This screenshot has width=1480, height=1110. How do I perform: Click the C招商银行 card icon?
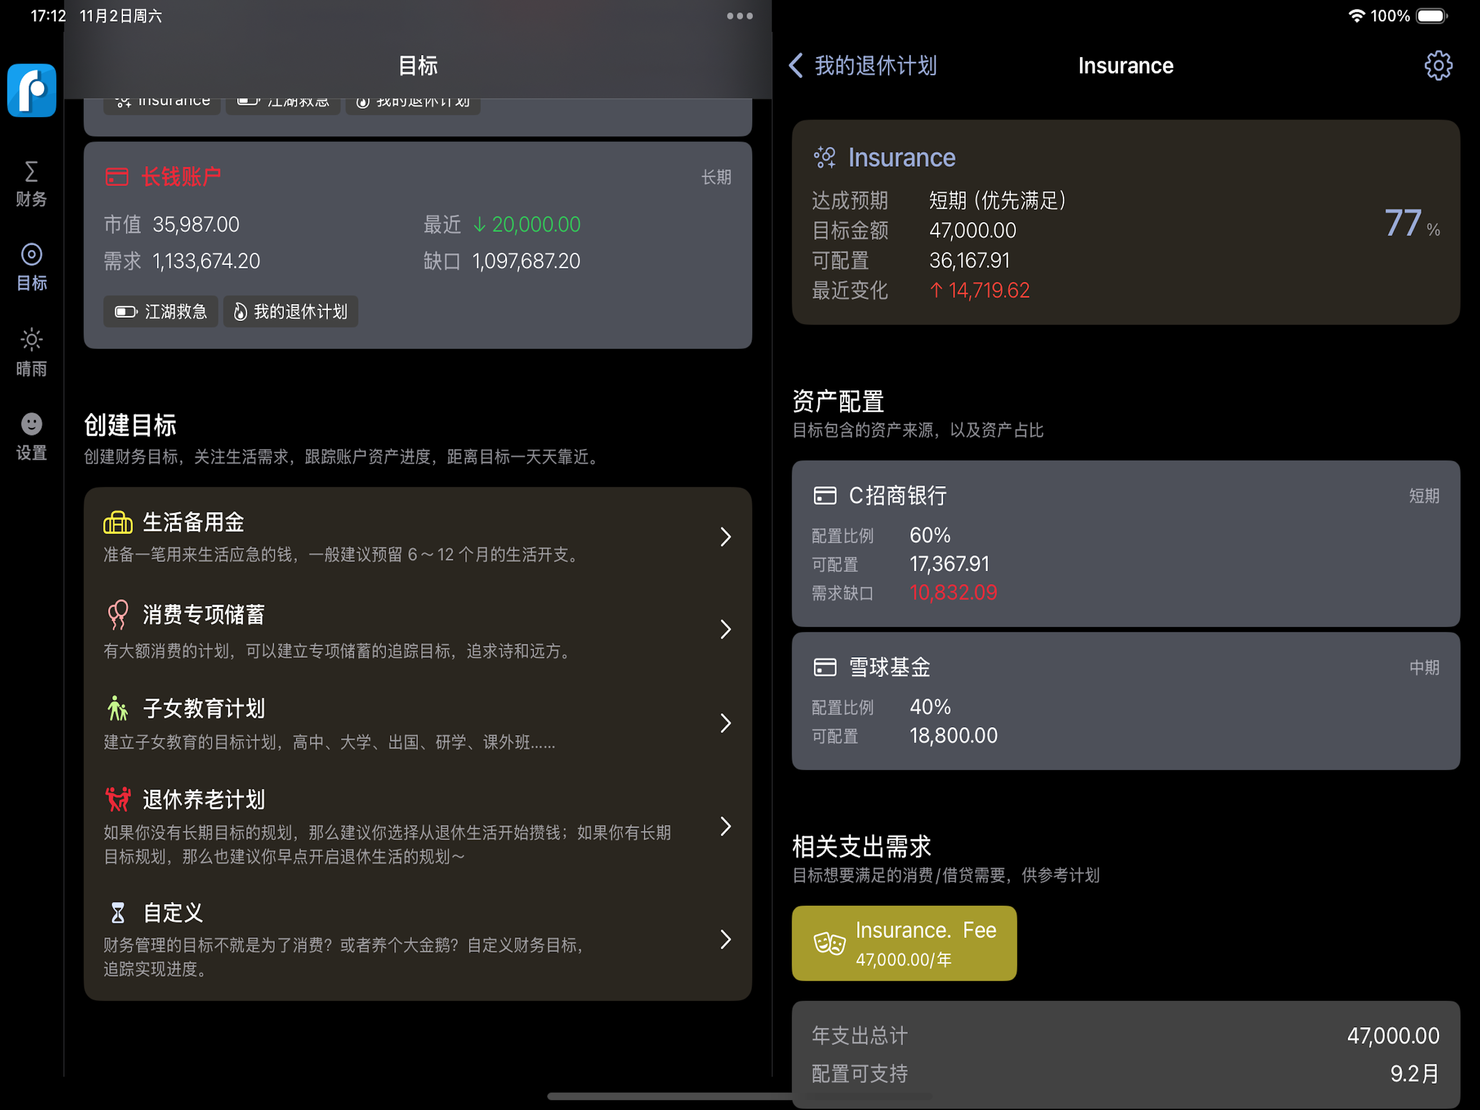coord(824,496)
